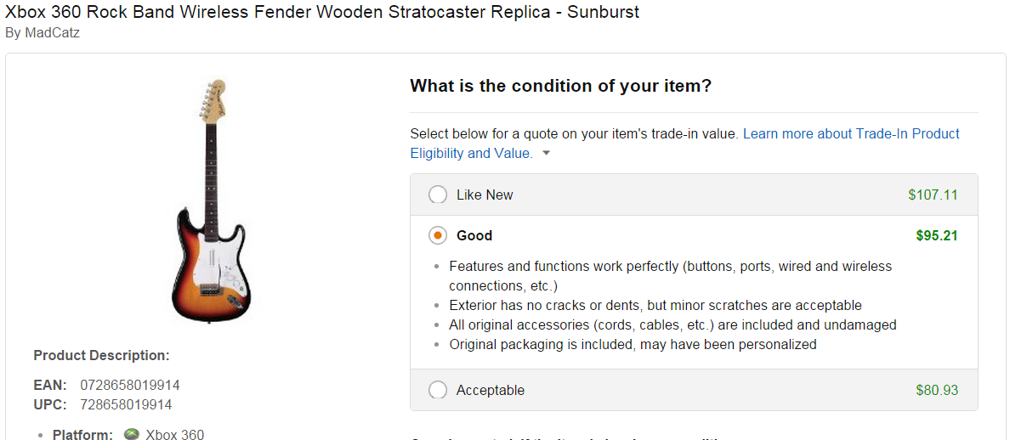The height and width of the screenshot is (440, 1010).
Task: Click the bold Good condition label
Action: coord(474,235)
